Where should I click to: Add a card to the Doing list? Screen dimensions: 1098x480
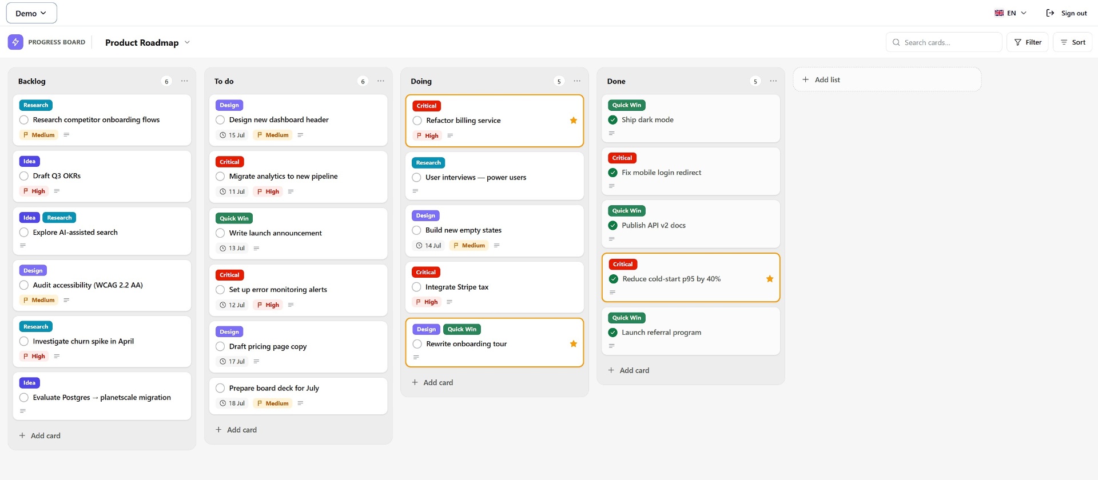point(432,383)
